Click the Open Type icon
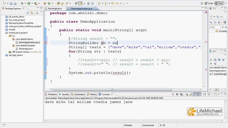 (x=58, y=3)
